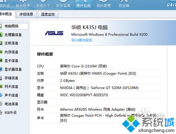Click the USB外设 usb icon

coord(1,113)
